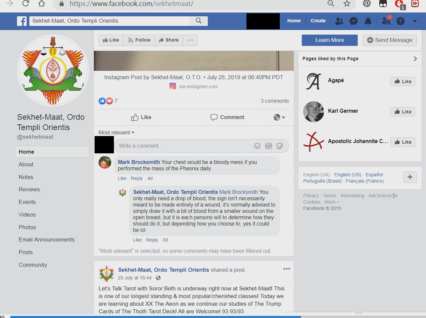Open the Events section
Image resolution: width=426 pixels, height=318 pixels.
pos(27,202)
